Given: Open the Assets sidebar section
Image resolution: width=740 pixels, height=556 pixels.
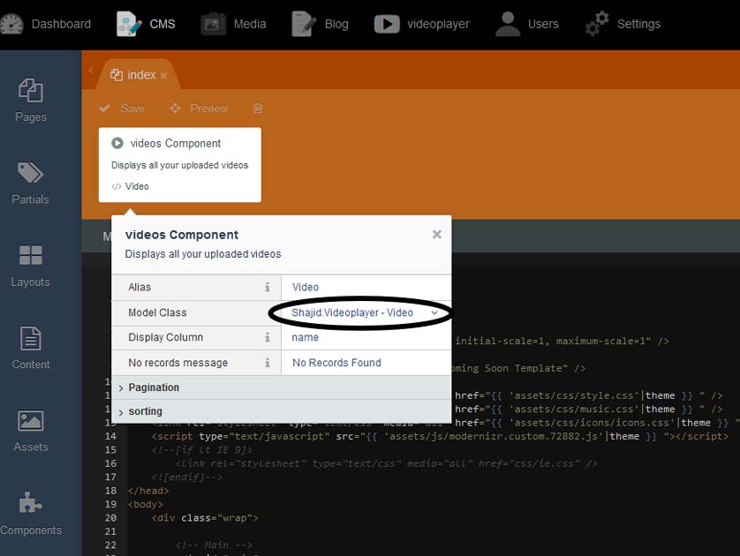Looking at the screenshot, I should (x=31, y=431).
